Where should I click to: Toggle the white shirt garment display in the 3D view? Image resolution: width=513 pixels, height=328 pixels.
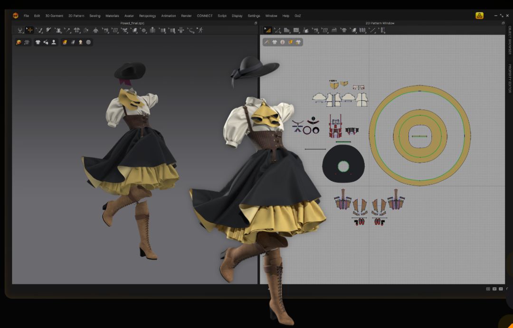point(38,42)
